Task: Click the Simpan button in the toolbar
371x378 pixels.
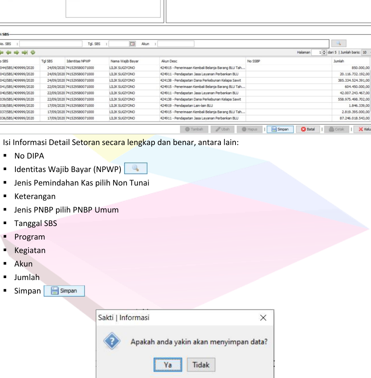Action: [x=280, y=129]
